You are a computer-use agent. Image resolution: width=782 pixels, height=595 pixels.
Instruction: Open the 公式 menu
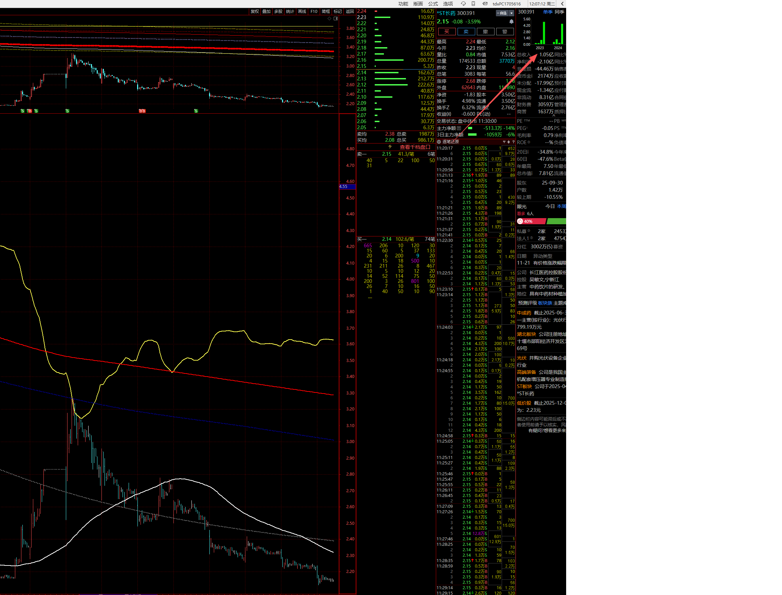click(x=433, y=3)
